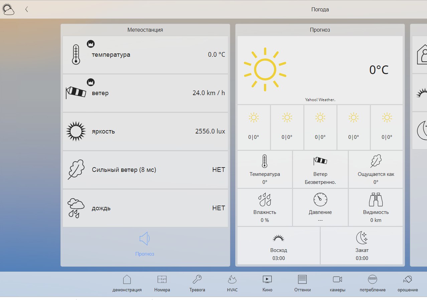Open the HVAC section
This screenshot has width=427, height=300.
(232, 284)
